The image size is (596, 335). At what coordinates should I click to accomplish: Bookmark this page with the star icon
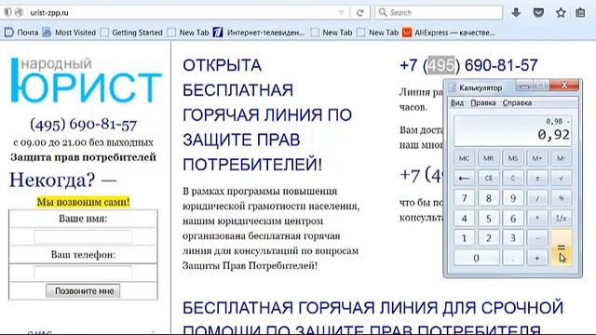coord(561,12)
